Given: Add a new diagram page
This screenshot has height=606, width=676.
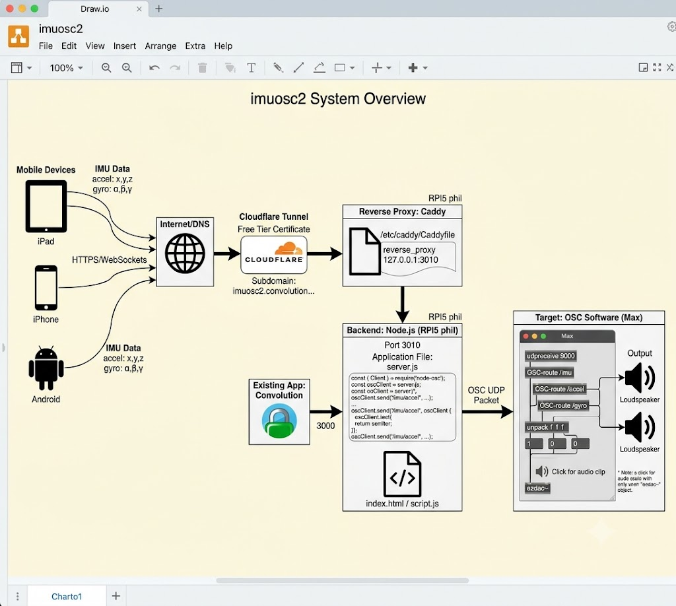Looking at the screenshot, I should pyautogui.click(x=116, y=595).
